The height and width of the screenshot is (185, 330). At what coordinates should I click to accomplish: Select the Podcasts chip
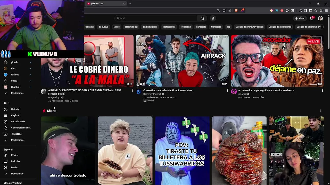[89, 27]
